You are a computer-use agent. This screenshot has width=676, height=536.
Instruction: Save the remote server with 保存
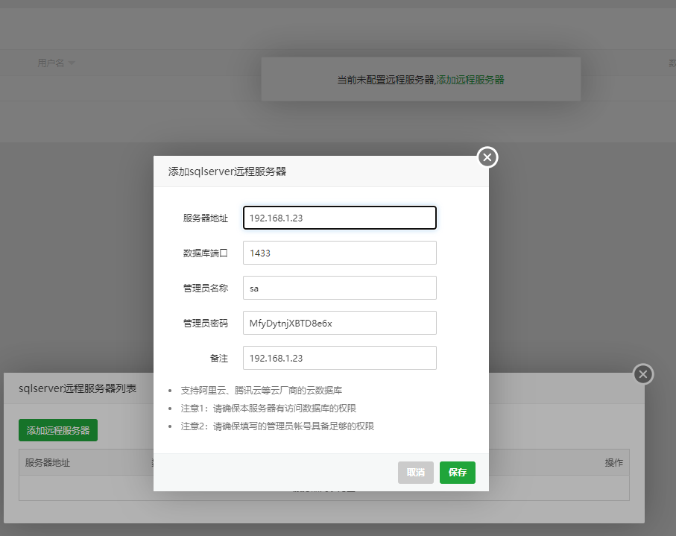click(458, 473)
